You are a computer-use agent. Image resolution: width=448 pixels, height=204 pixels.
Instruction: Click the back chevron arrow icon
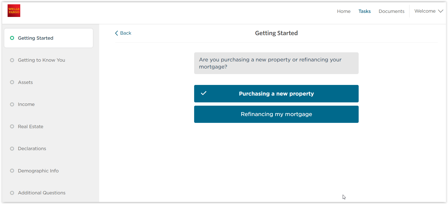click(116, 33)
